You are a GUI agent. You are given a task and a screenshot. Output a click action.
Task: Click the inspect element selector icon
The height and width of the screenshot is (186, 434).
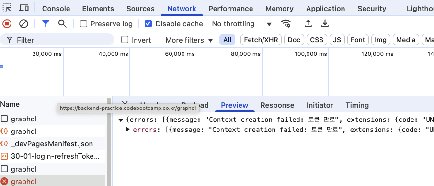pos(7,8)
